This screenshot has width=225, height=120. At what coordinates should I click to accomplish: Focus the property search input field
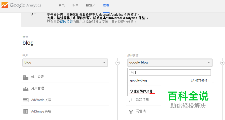(x=170, y=72)
